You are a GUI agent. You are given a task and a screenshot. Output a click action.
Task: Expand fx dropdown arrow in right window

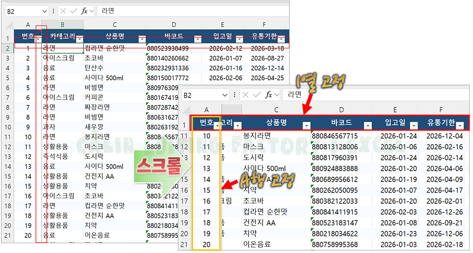pyautogui.click(x=277, y=96)
